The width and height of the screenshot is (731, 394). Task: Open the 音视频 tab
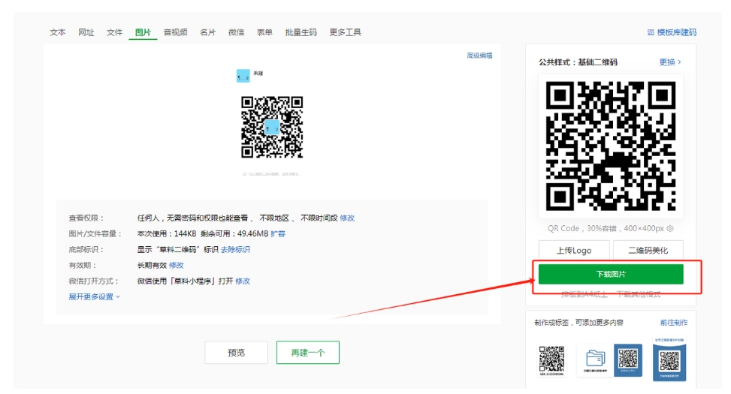pos(175,33)
